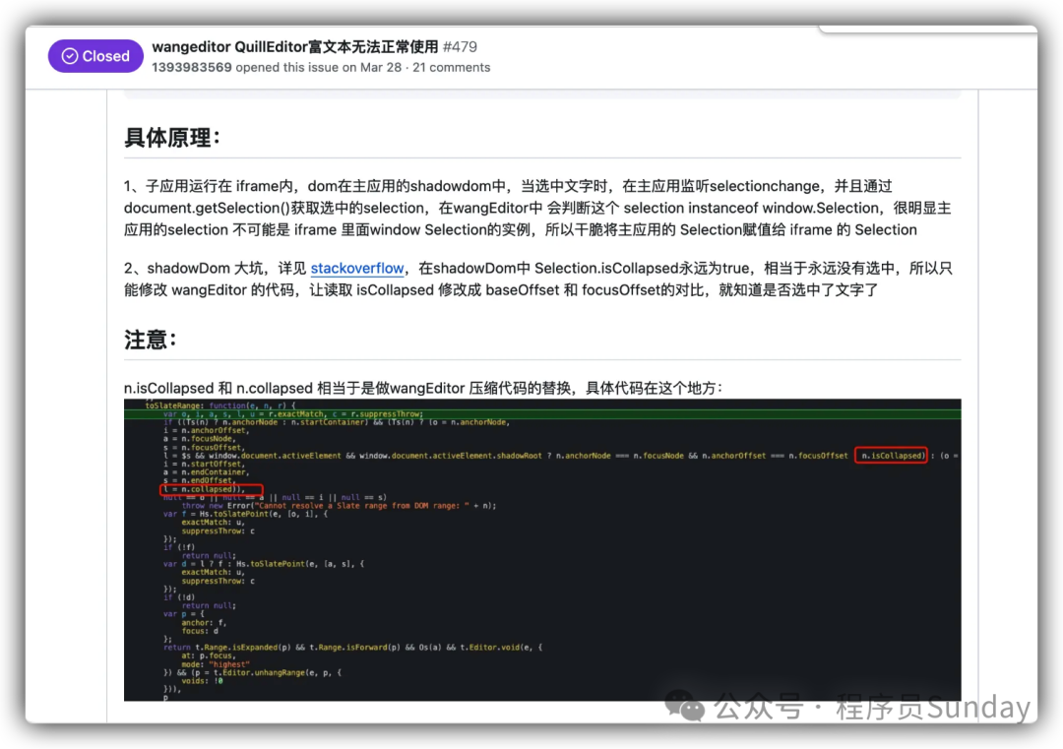Viewport: 1063px width, 749px height.
Task: Click the '21 comments' text
Action: (x=452, y=67)
